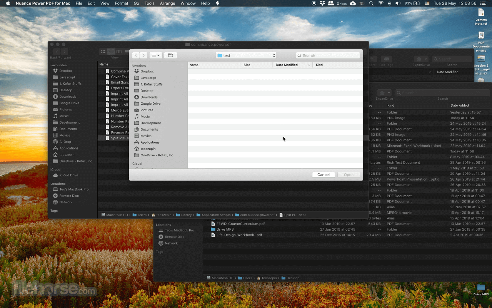Create a new folder in the dialog
This screenshot has width=492, height=308.
click(170, 55)
